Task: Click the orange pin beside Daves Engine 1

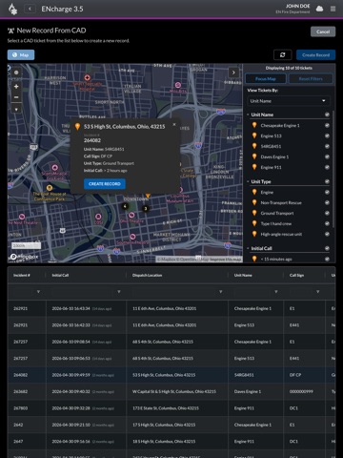Action: click(x=254, y=156)
